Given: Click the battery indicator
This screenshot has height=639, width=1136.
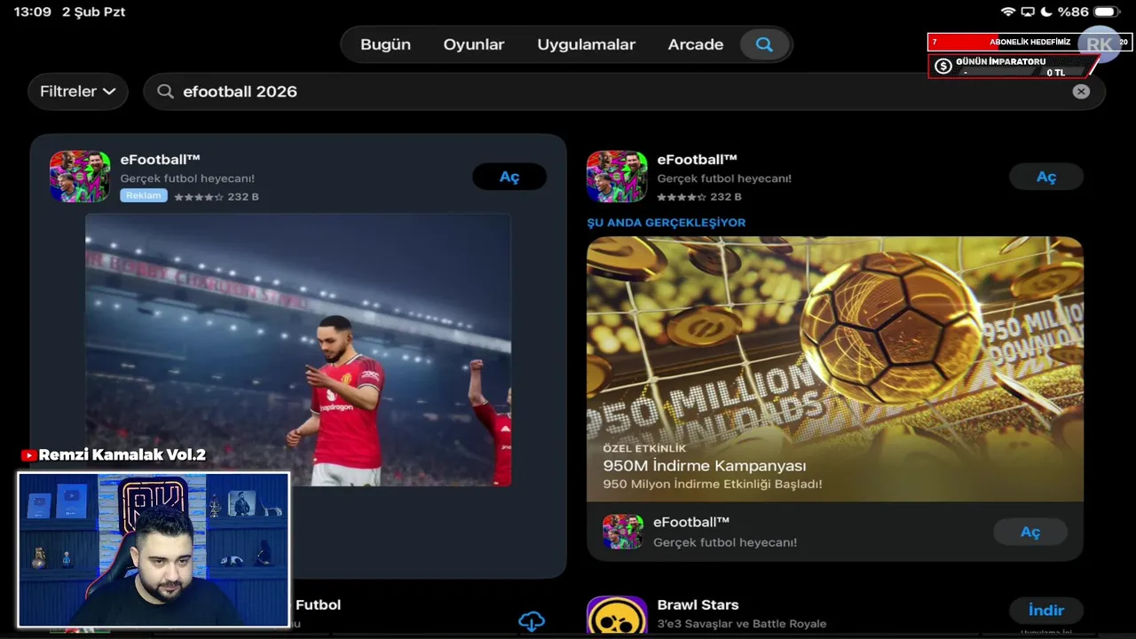Looking at the screenshot, I should point(1107,12).
